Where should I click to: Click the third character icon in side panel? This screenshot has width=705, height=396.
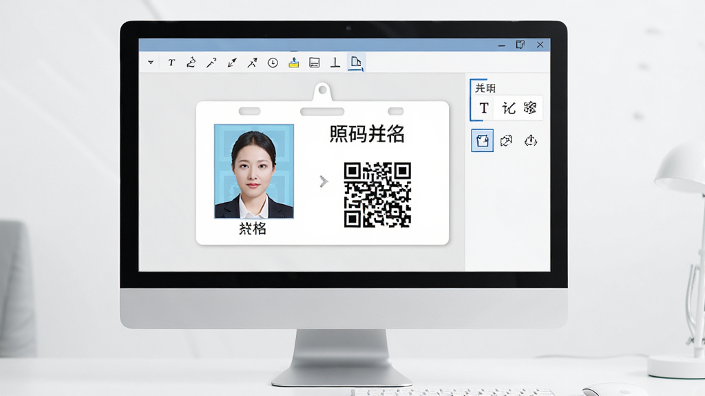(530, 108)
